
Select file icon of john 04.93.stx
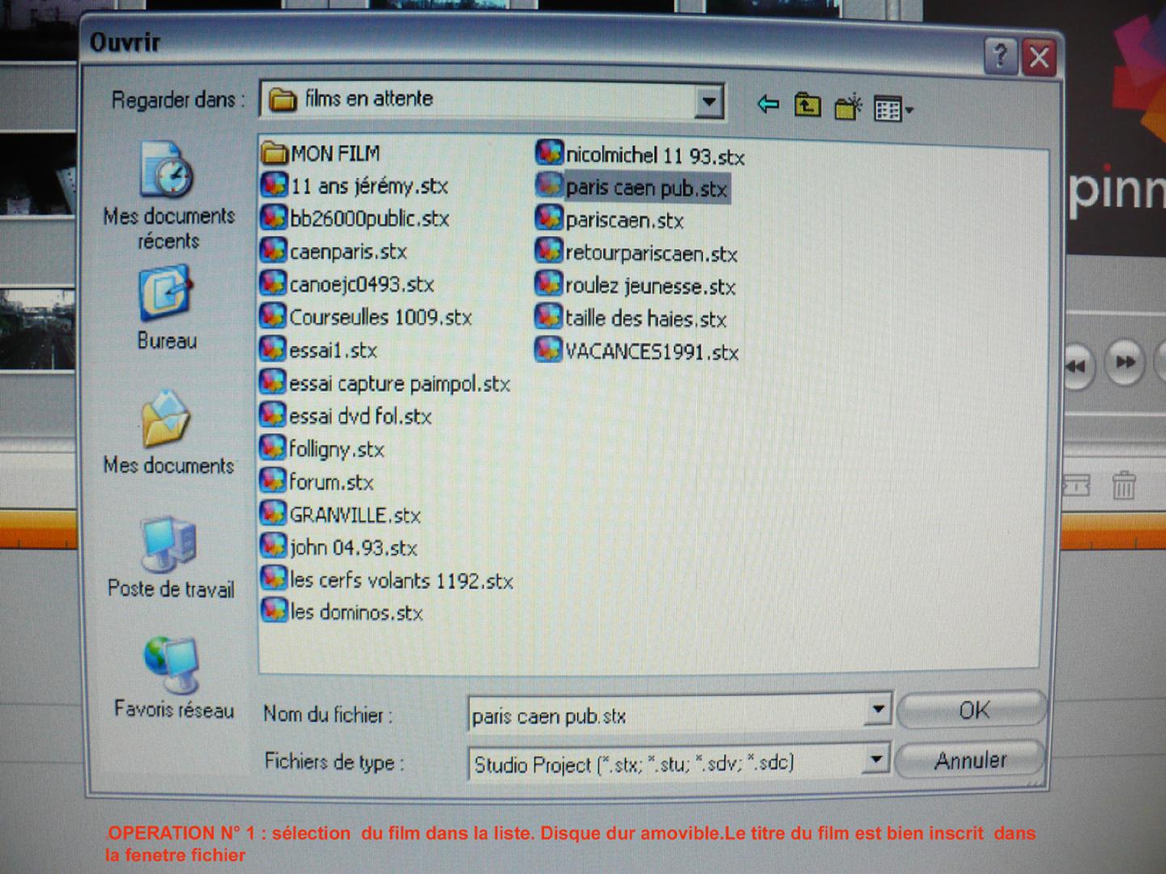click(274, 545)
